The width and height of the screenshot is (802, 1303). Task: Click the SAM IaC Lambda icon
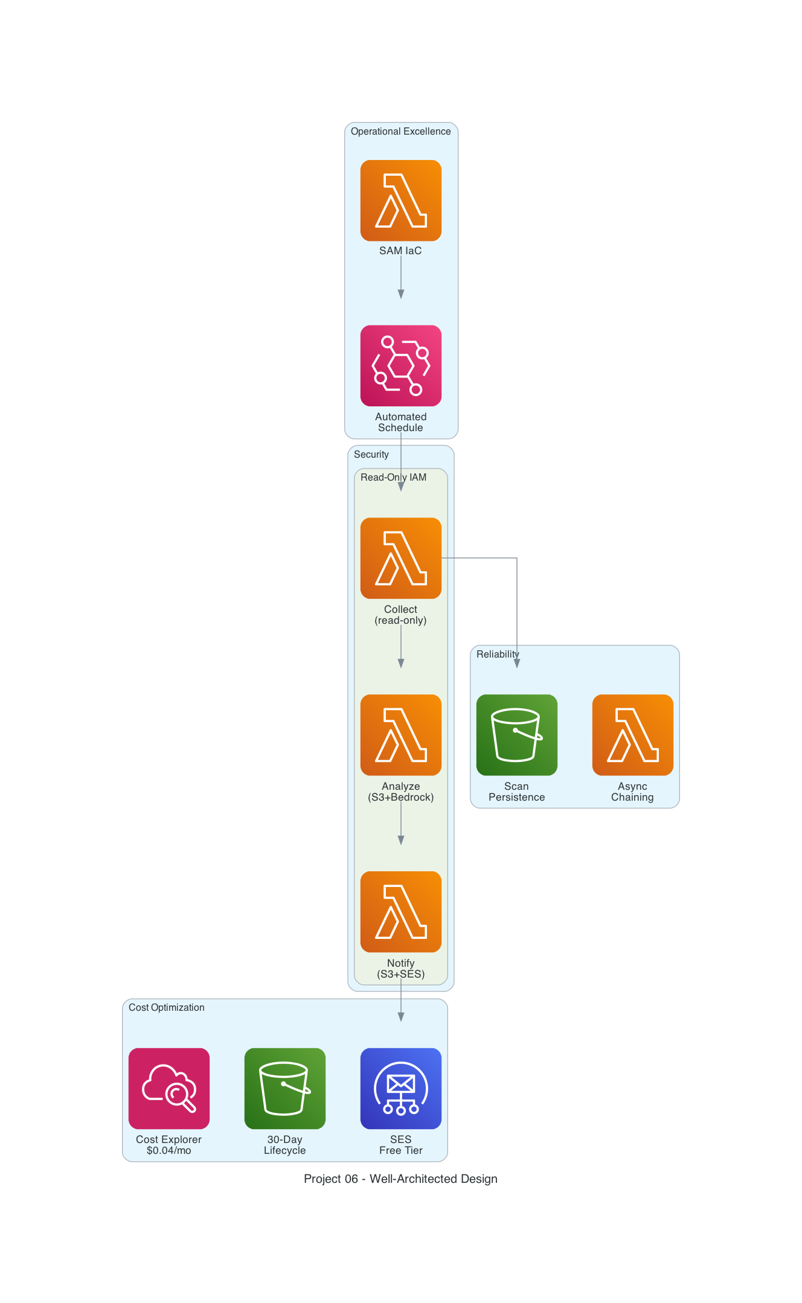(x=400, y=200)
